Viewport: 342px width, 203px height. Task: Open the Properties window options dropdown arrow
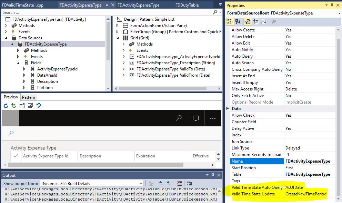[326, 5]
